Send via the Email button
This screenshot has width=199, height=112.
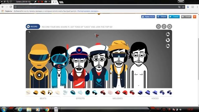pos(186,16)
